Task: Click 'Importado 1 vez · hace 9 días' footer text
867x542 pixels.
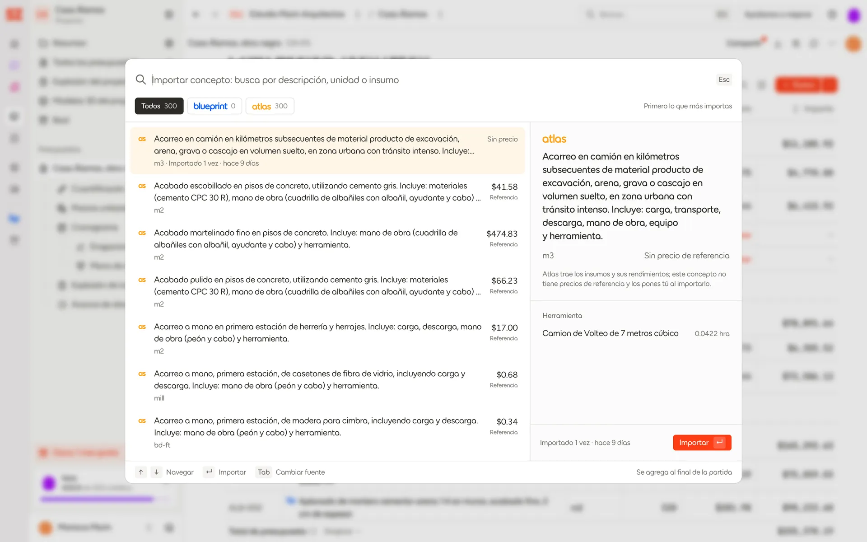Action: 585,443
